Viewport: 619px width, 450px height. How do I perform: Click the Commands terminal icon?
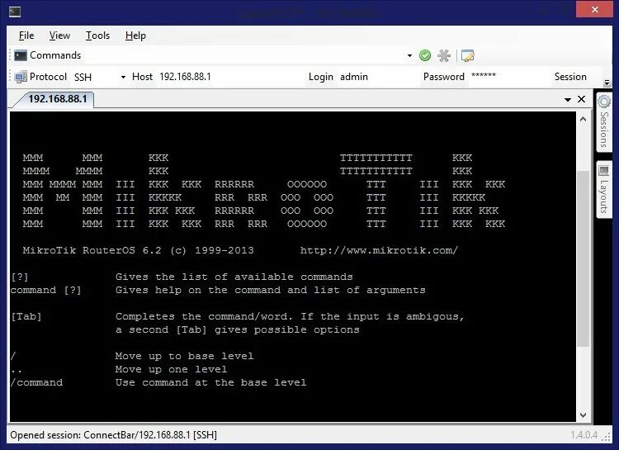coord(21,55)
